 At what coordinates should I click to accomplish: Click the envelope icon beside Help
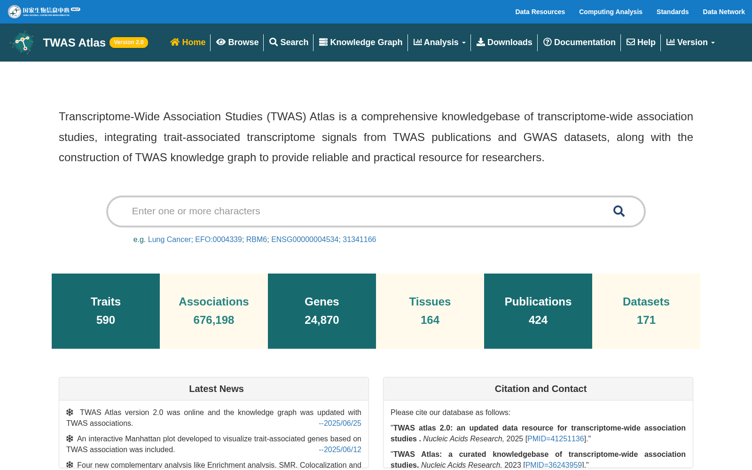[631, 42]
